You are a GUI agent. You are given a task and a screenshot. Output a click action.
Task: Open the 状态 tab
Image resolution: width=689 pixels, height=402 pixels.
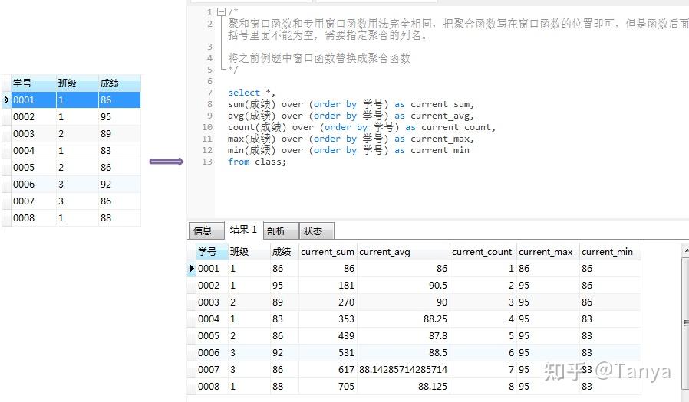click(316, 230)
